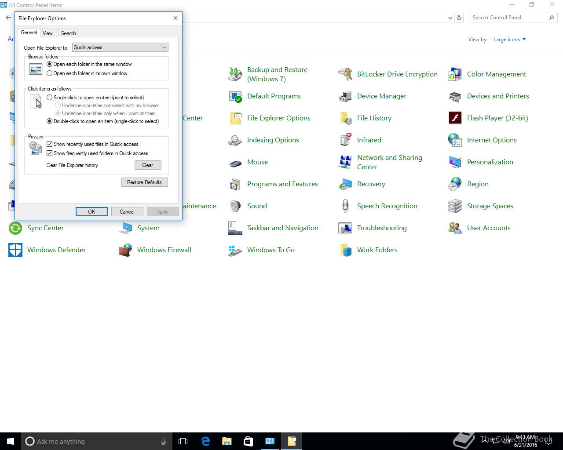Open the User Accounts icon

click(455, 228)
